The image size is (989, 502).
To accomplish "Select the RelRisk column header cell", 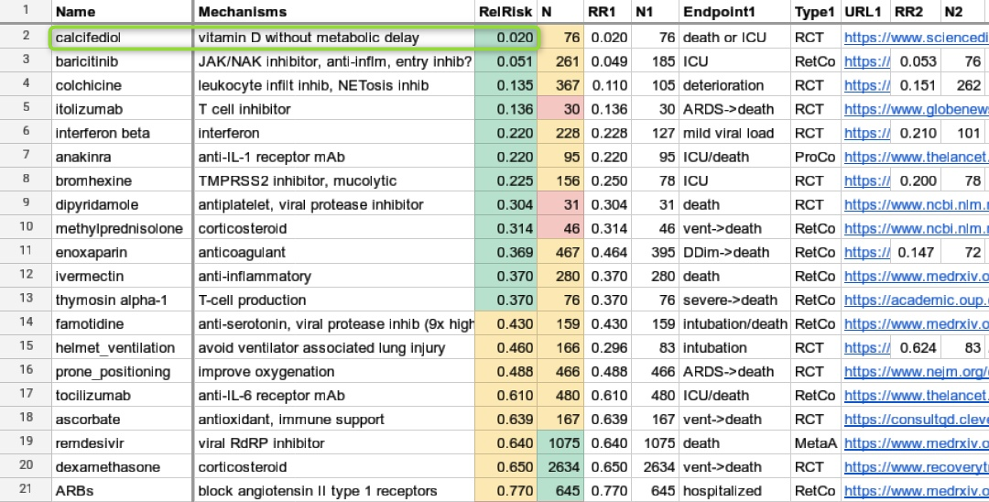I will [505, 12].
